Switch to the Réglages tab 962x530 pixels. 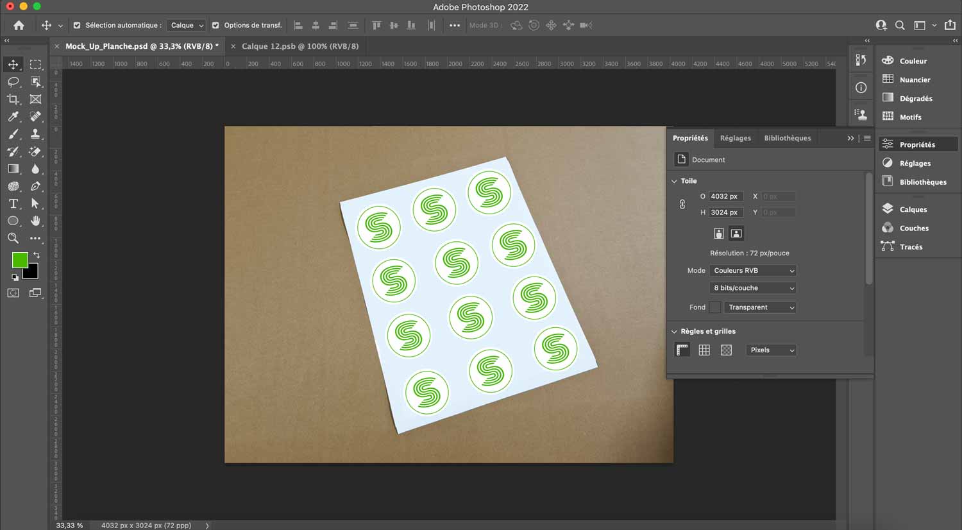tap(736, 138)
